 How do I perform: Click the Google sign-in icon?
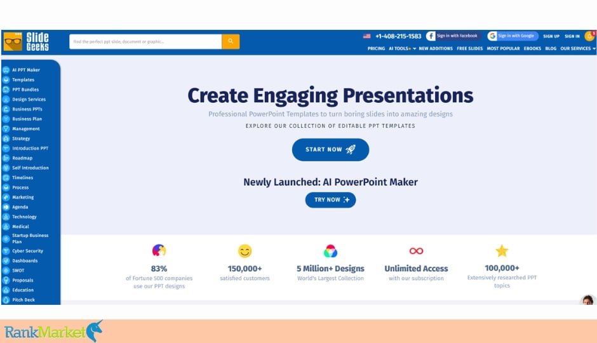pyautogui.click(x=492, y=36)
